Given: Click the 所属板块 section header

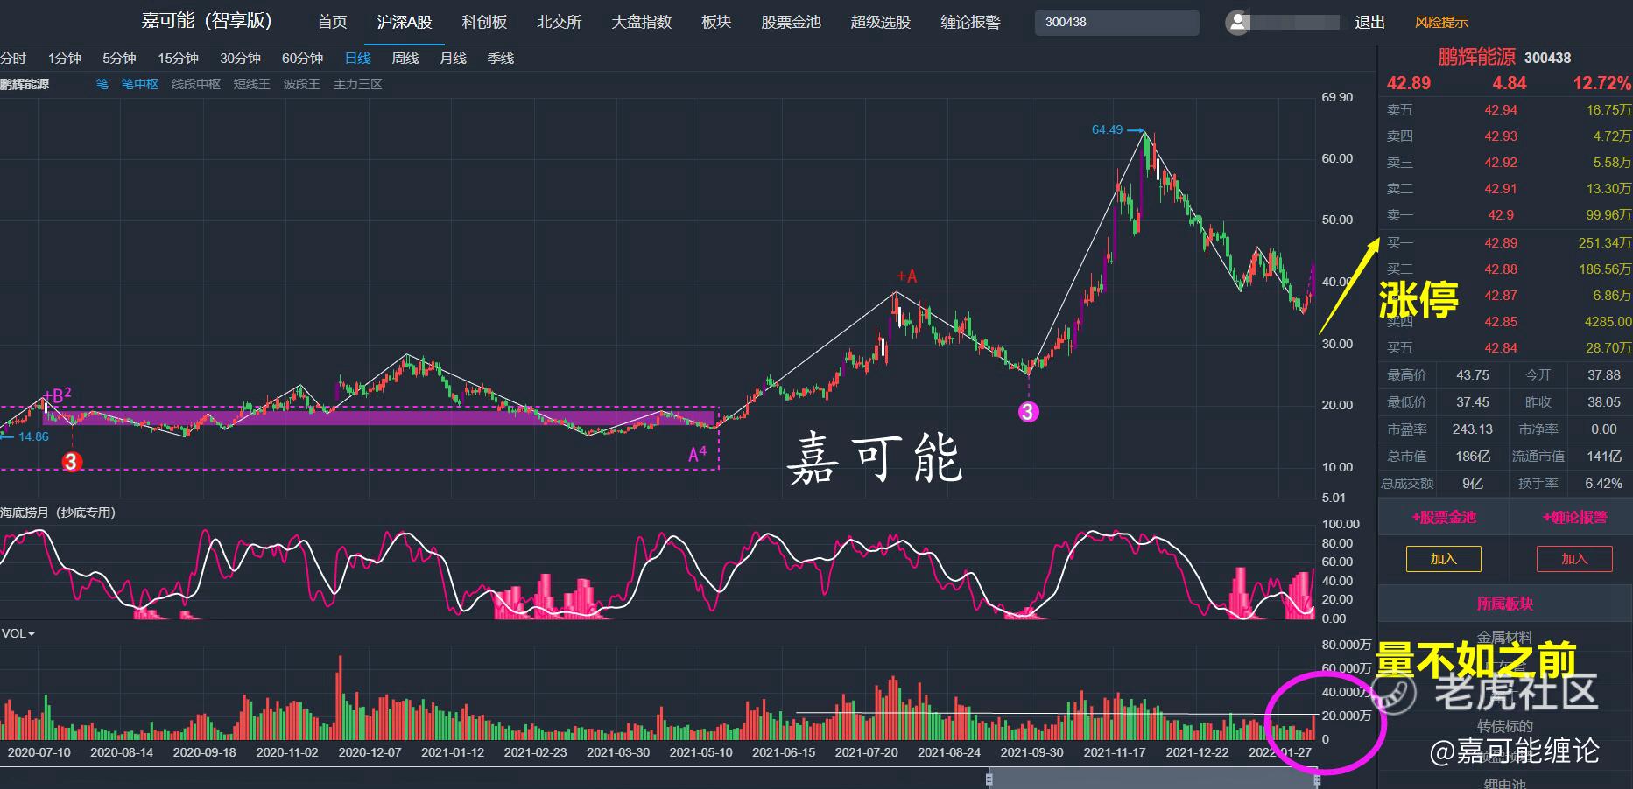Looking at the screenshot, I should pos(1505,604).
